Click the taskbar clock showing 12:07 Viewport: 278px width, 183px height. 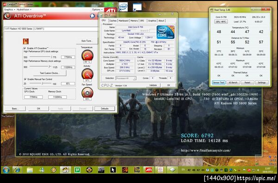pyautogui.click(x=267, y=170)
